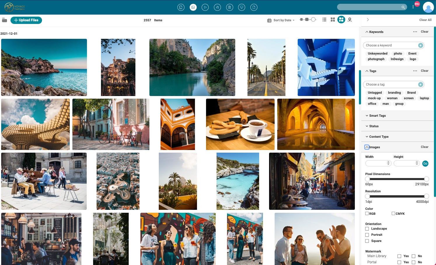This screenshot has width=436, height=265.
Task: Switch to list view
Action: click(x=324, y=20)
